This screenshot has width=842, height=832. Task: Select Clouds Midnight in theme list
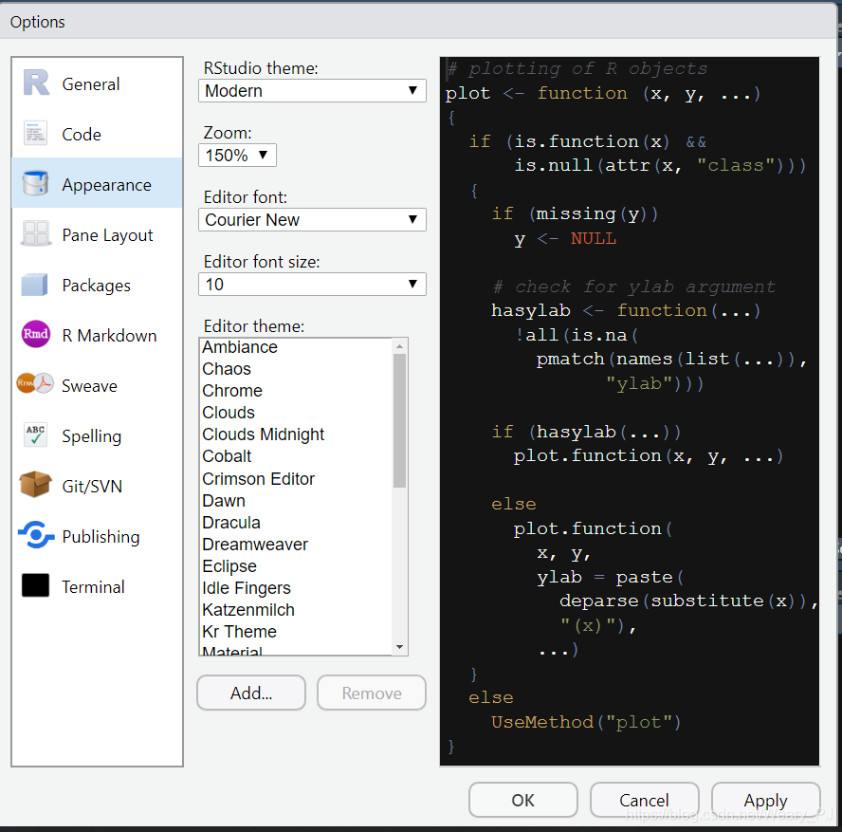[x=296, y=434]
